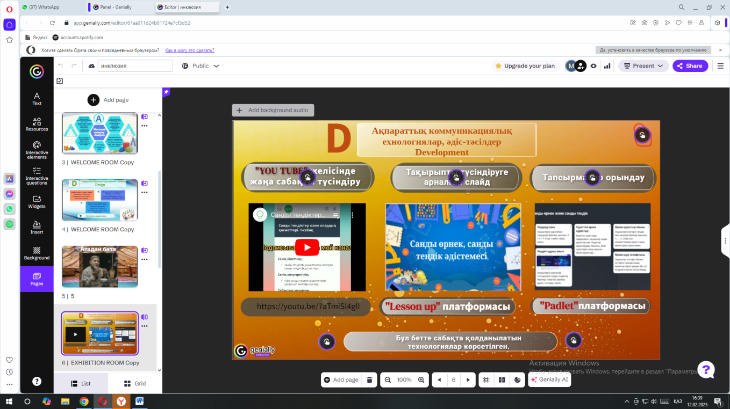Click the add collaborator icon

pyautogui.click(x=581, y=66)
